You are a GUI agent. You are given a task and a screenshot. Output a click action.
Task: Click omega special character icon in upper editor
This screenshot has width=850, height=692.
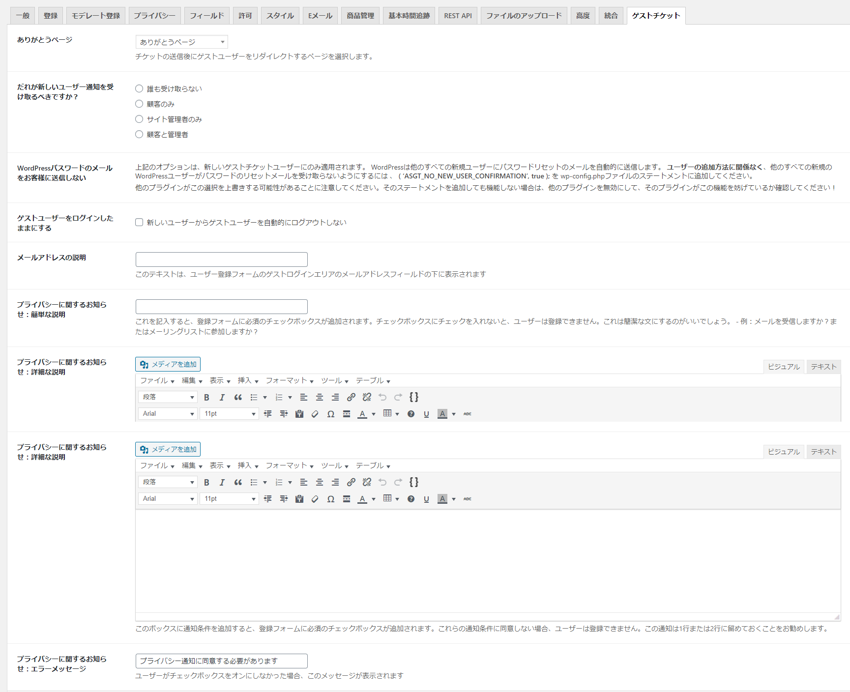click(x=331, y=414)
